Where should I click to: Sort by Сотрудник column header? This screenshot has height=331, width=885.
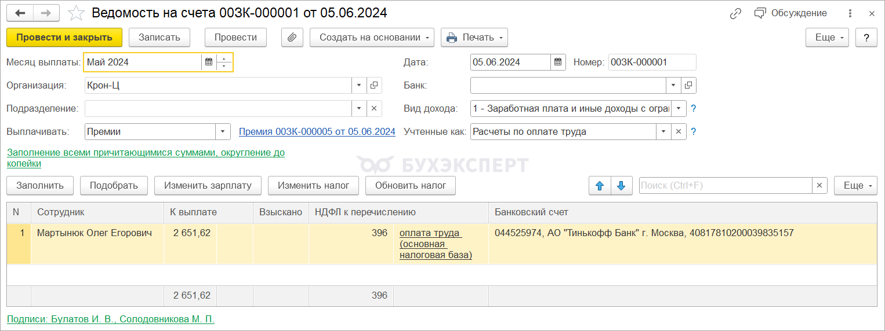pos(97,212)
